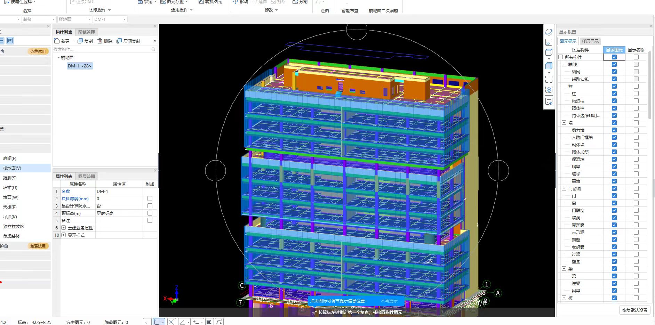
Task: Click the cross snap icon in status bar
Action: [x=171, y=322]
